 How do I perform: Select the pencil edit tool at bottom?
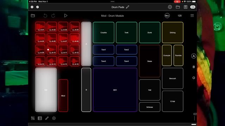(x=47, y=118)
